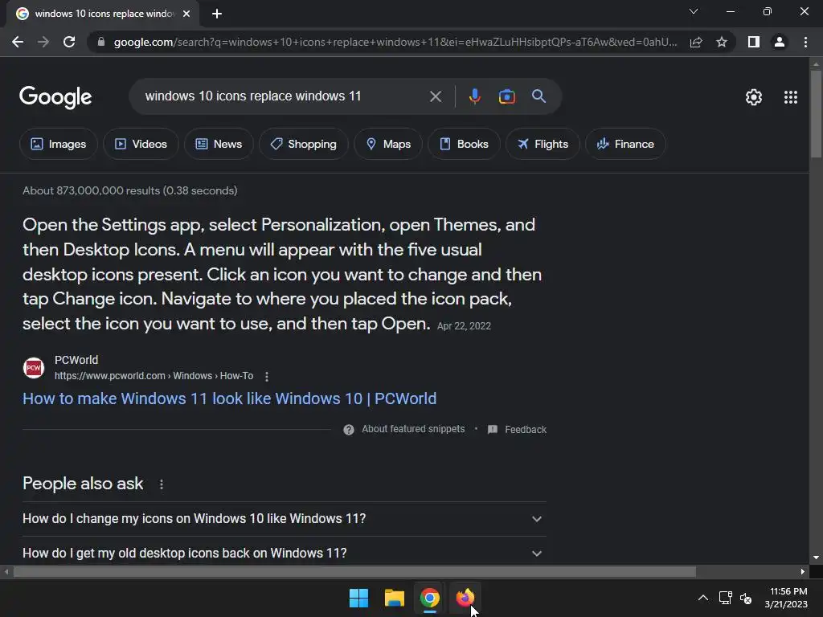The height and width of the screenshot is (617, 823).
Task: Open the tab search chevron
Action: coord(694,11)
